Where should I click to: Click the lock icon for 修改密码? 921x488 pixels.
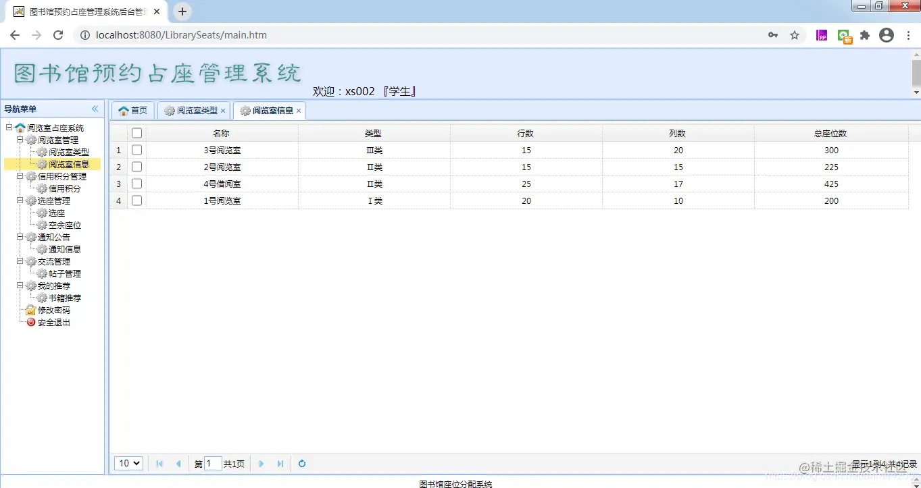[31, 310]
